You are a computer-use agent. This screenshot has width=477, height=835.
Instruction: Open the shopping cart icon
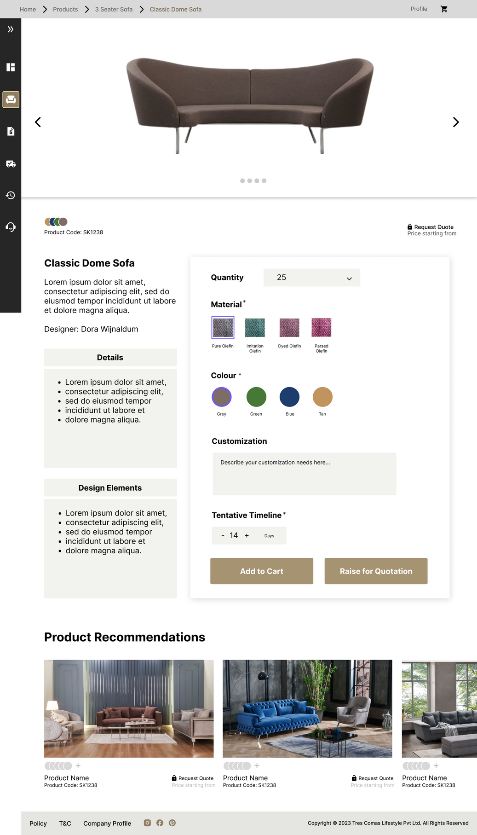coord(444,9)
